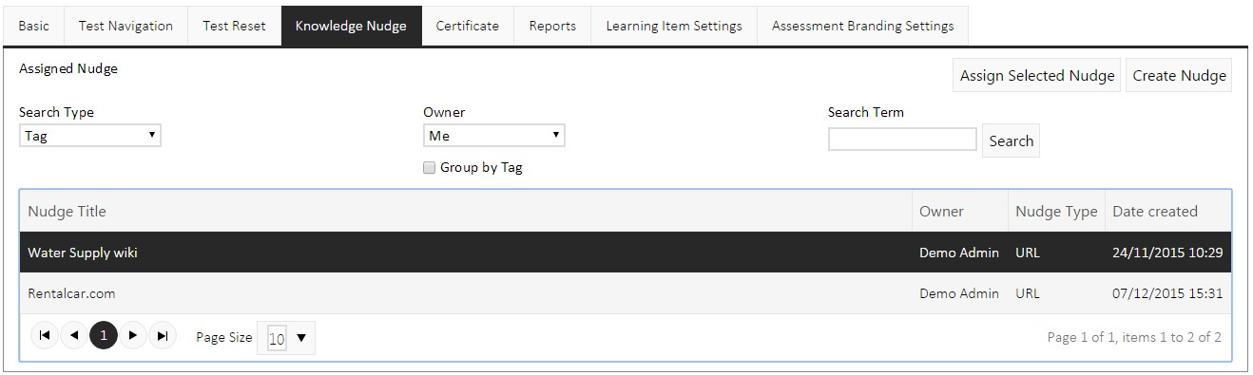Screen dimensions: 1253x375
Task: Switch to the Reports tab
Action: [552, 26]
